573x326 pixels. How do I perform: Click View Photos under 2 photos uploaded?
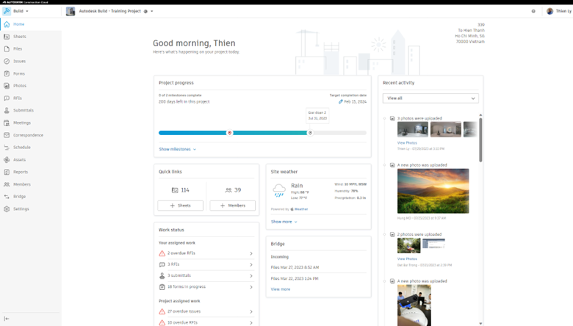click(x=407, y=259)
